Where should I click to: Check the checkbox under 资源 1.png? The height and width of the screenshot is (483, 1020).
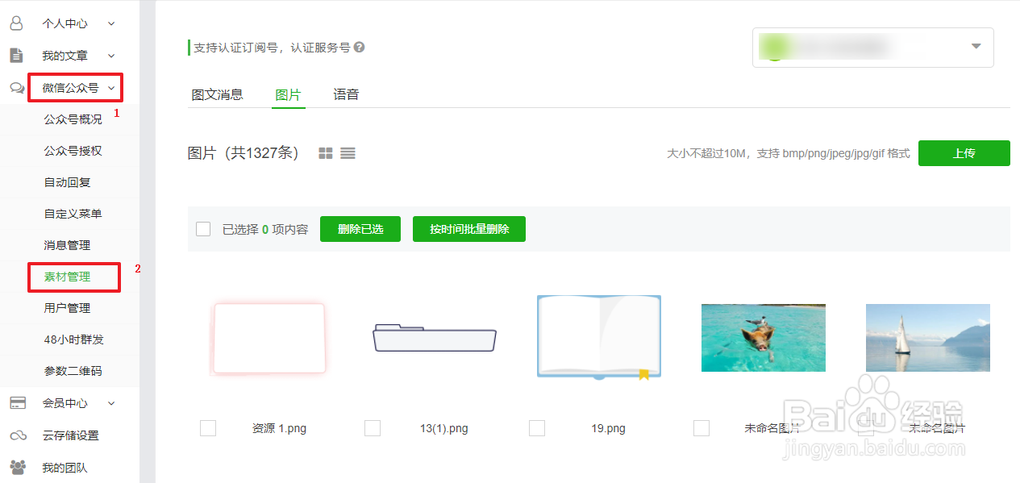point(208,428)
